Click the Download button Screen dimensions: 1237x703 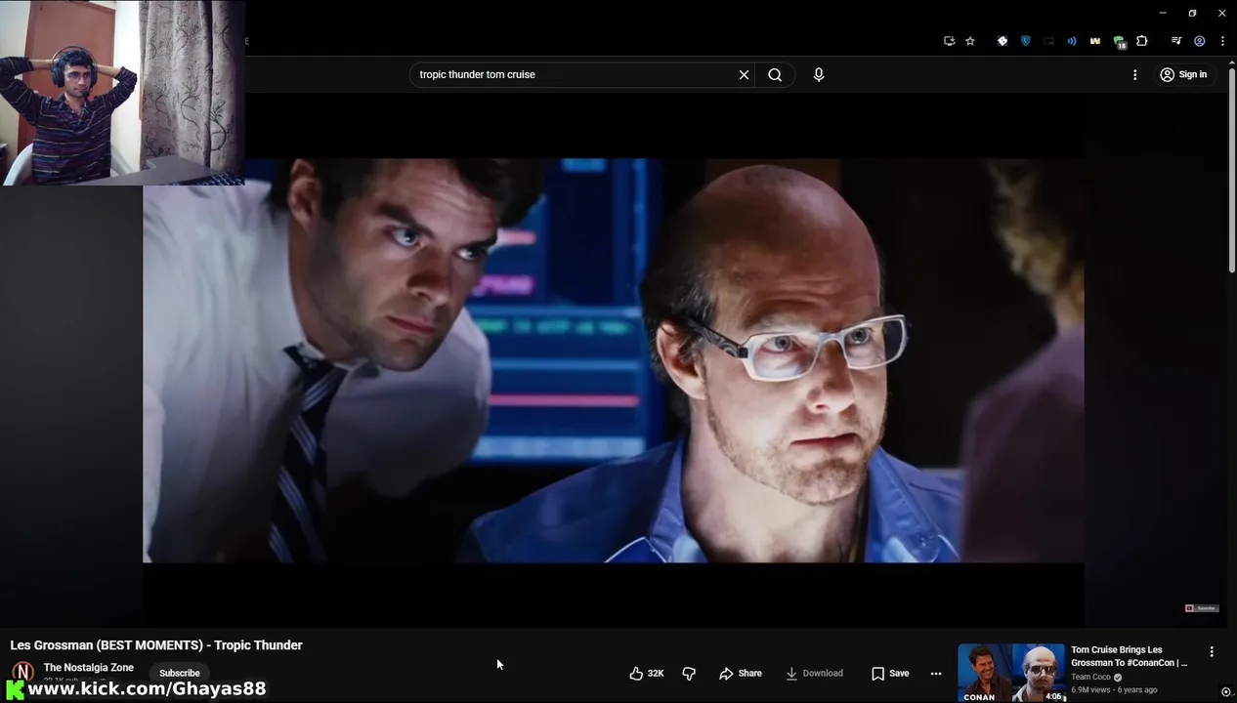[x=814, y=673]
